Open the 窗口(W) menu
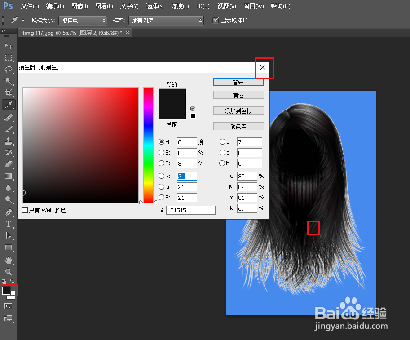 254,6
